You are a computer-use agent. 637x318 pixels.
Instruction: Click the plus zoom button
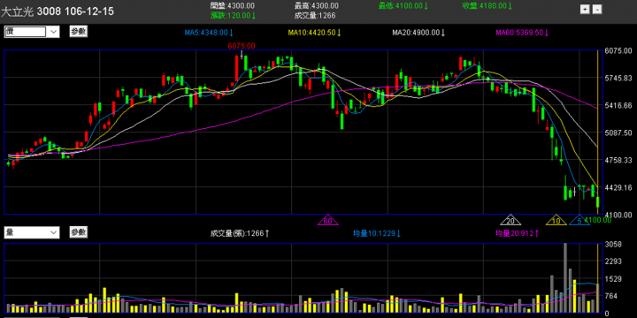[585, 10]
